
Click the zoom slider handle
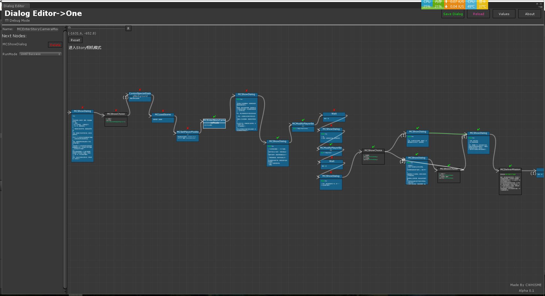(69, 28)
